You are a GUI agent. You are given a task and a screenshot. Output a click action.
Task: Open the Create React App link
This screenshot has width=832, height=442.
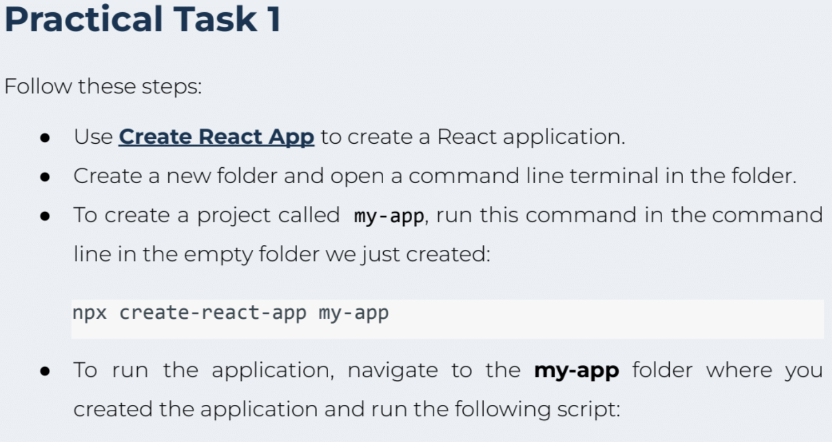[x=215, y=136]
